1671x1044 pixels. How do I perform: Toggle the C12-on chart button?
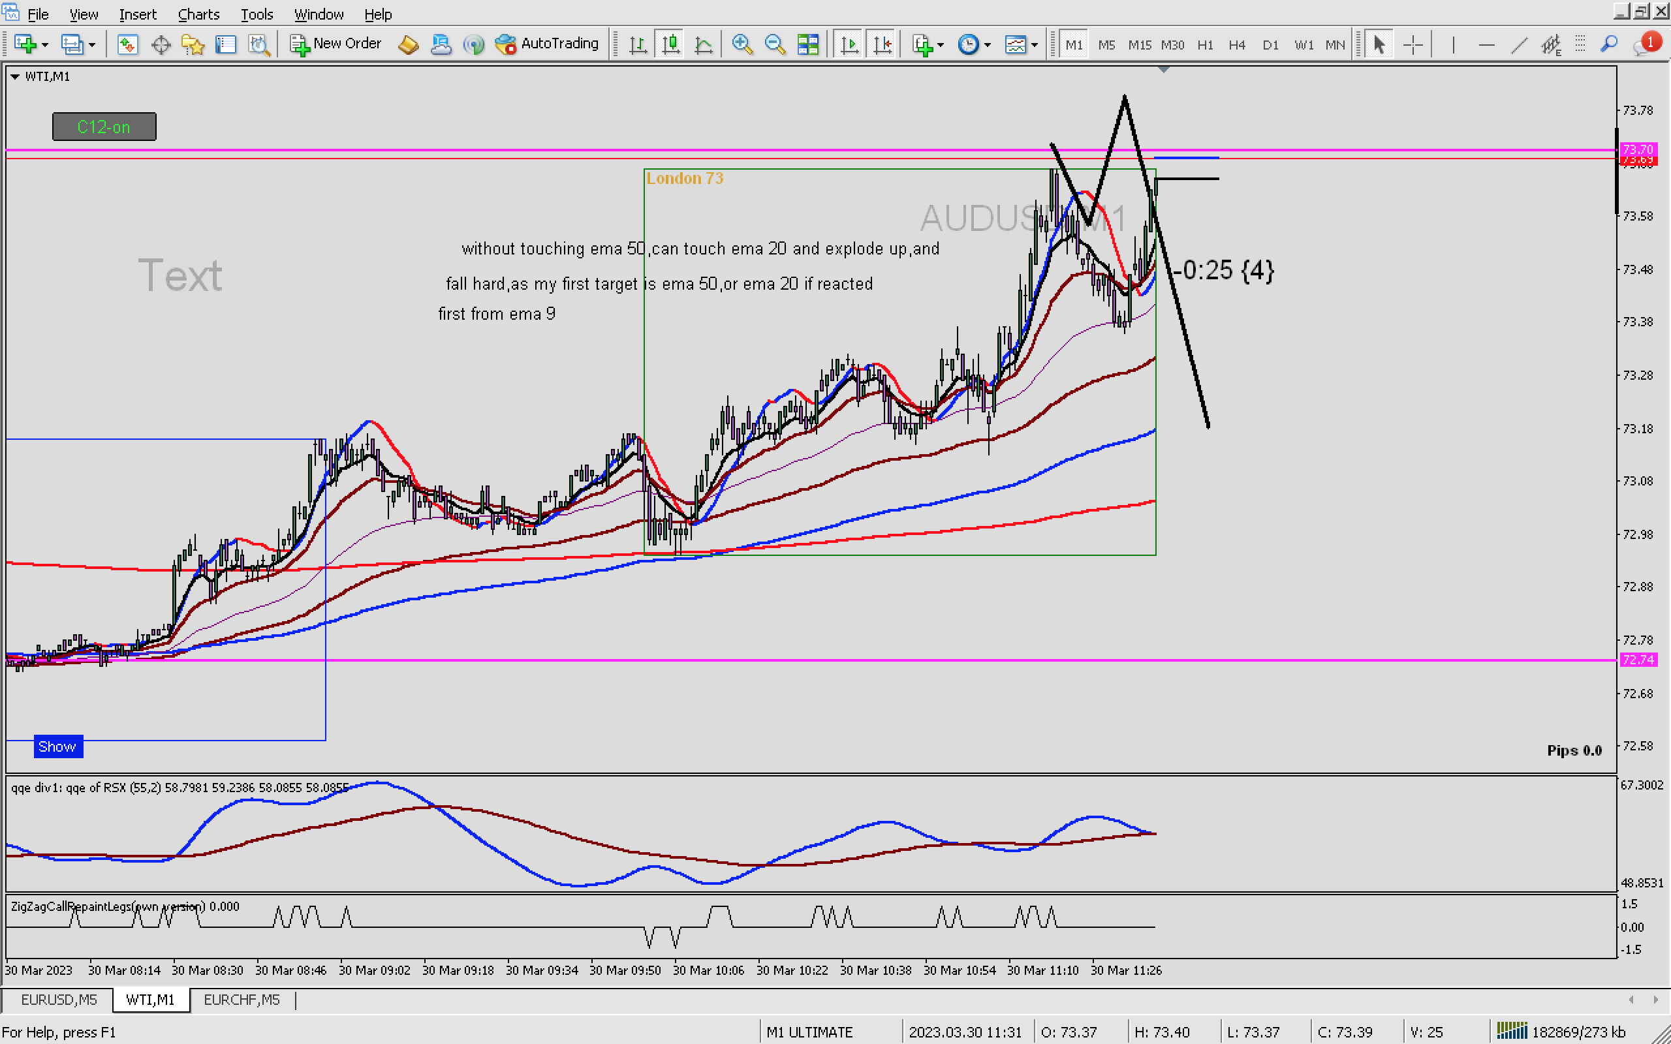tap(104, 127)
